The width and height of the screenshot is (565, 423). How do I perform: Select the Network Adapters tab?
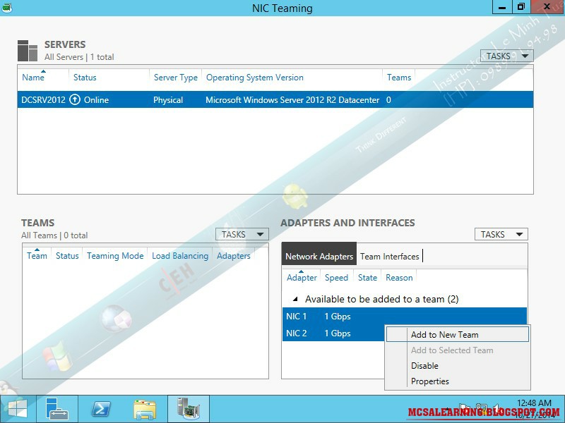click(x=319, y=256)
